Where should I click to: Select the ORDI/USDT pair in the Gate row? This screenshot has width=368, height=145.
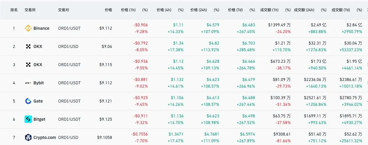pyautogui.click(x=69, y=101)
